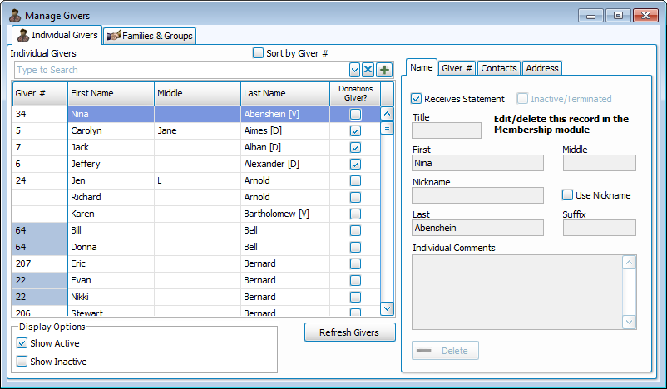Click the Last Name column header
Viewport: 667px width, 389px height.
click(x=284, y=93)
